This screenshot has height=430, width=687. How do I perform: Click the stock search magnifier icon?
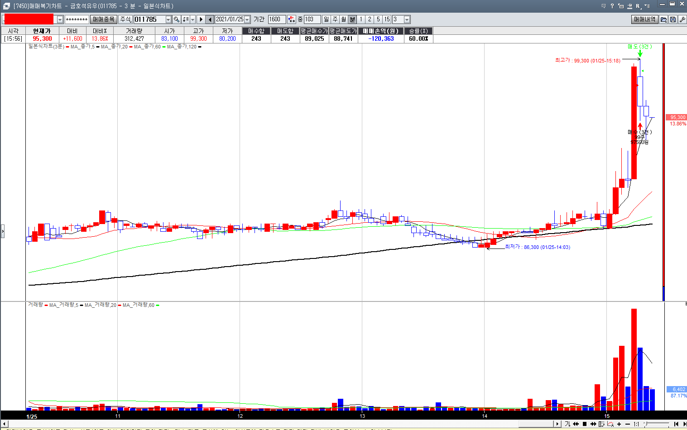pos(177,19)
